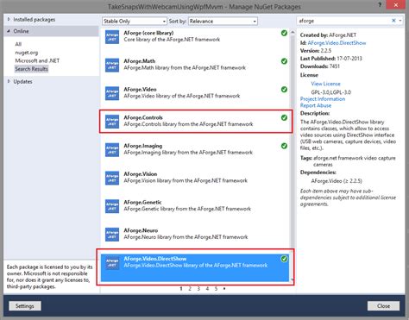Click current page number 1
This screenshot has height=320, width=409.
pyautogui.click(x=181, y=289)
